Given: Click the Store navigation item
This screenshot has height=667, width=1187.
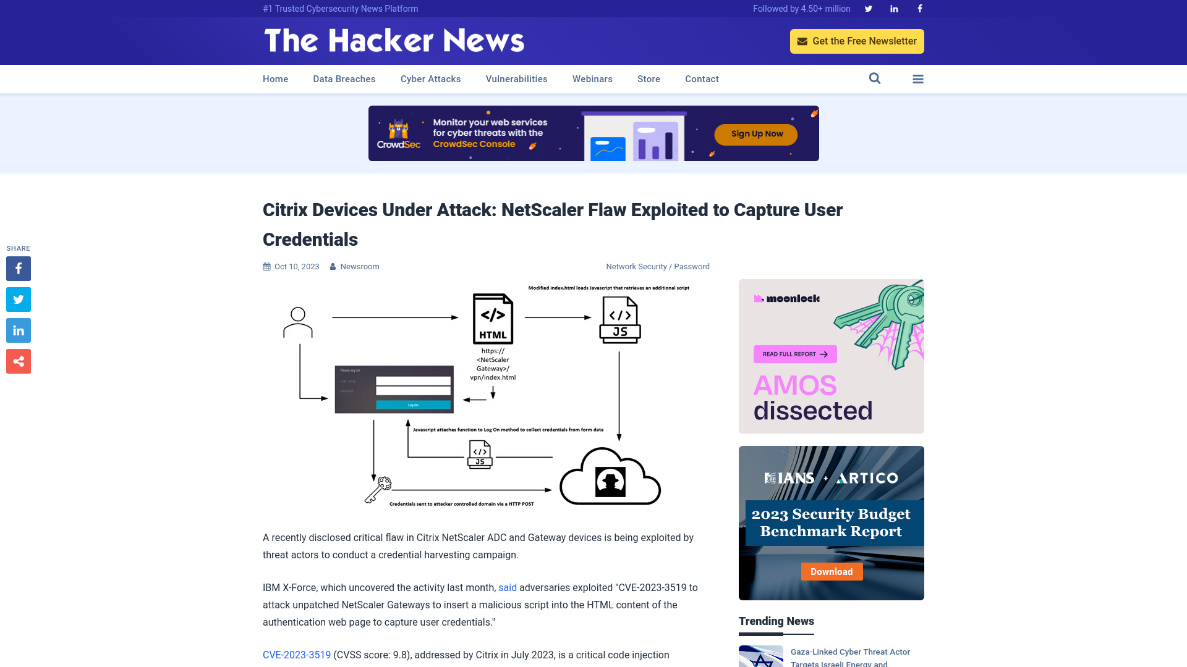Looking at the screenshot, I should click(648, 79).
